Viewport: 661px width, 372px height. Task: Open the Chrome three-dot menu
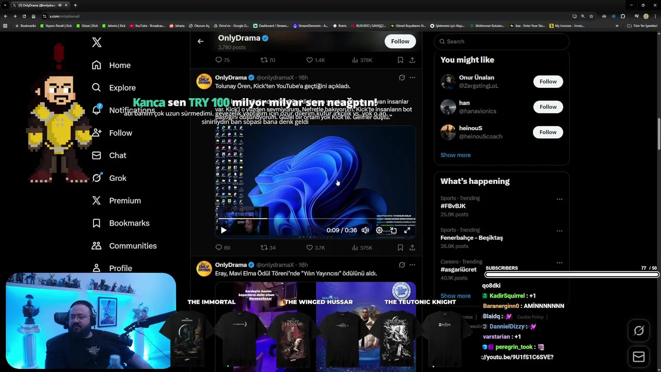[x=656, y=16]
